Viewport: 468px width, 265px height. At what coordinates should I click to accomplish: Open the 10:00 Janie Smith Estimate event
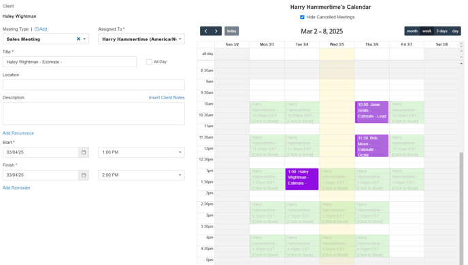tap(371, 112)
